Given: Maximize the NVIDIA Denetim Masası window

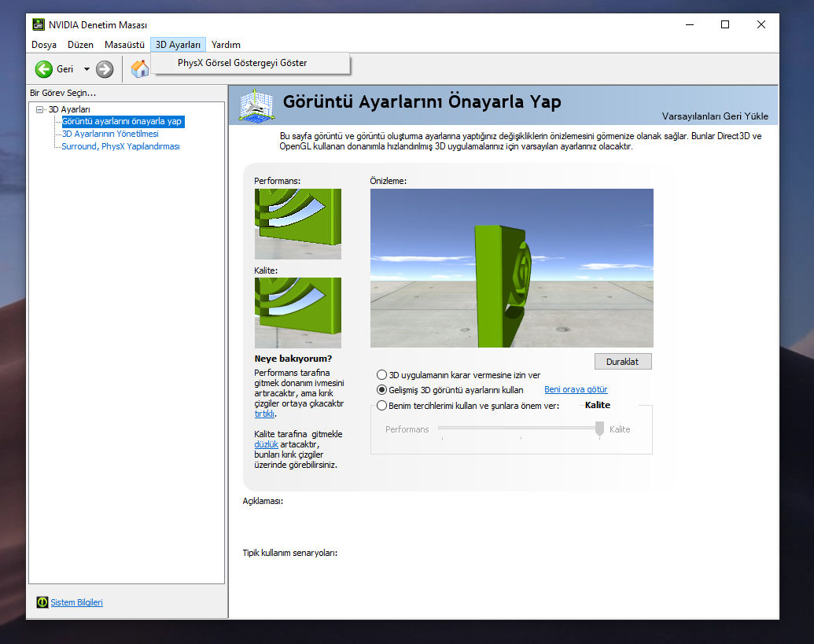Looking at the screenshot, I should click(725, 24).
